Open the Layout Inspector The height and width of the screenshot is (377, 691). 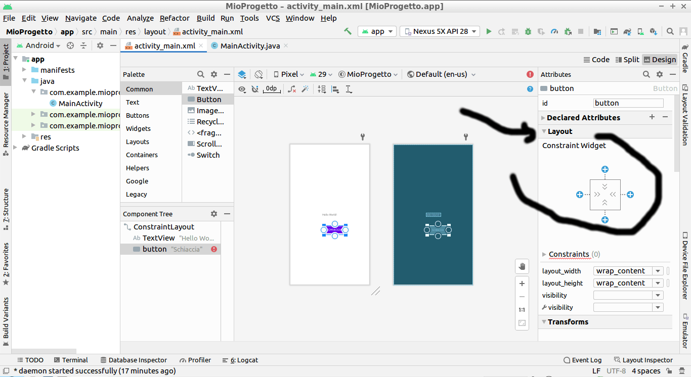click(643, 360)
